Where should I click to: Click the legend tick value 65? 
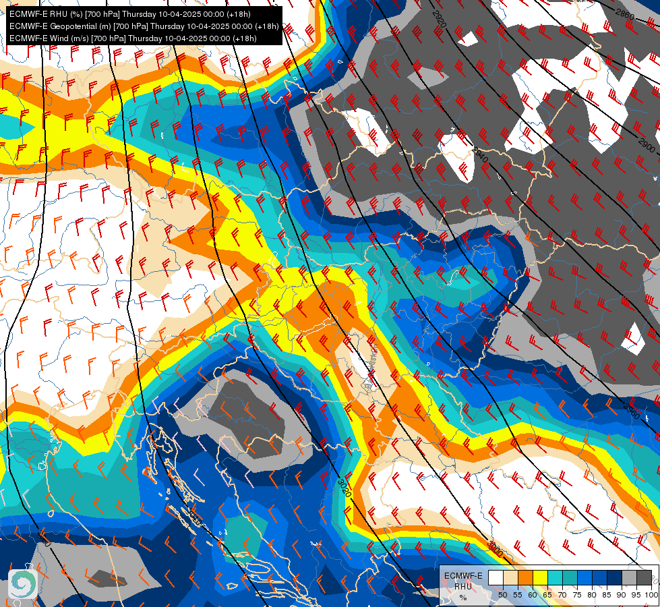click(x=547, y=595)
